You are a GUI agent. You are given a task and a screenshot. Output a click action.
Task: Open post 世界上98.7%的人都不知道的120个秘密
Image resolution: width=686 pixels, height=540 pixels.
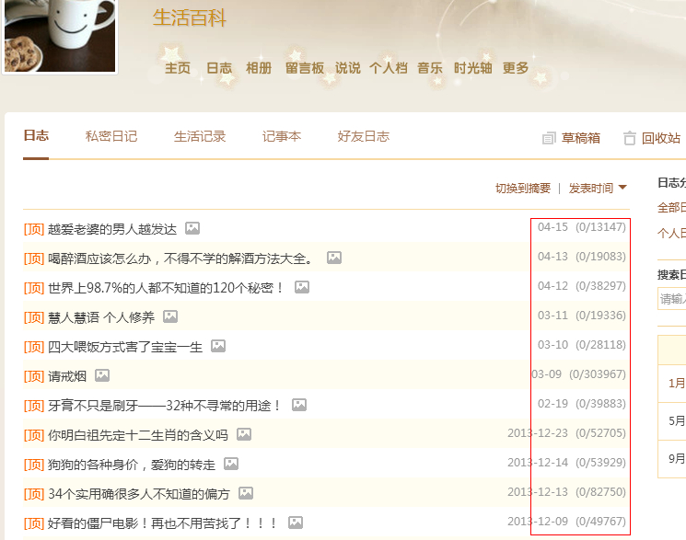tap(166, 288)
